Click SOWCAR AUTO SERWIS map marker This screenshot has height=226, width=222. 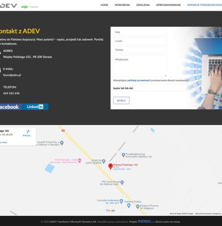(x=104, y=161)
